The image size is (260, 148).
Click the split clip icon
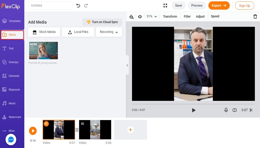(234, 110)
